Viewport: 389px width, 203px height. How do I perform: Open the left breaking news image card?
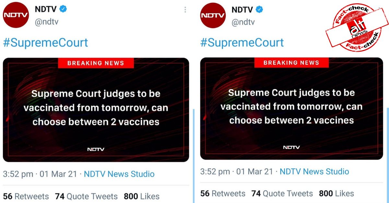(x=96, y=110)
